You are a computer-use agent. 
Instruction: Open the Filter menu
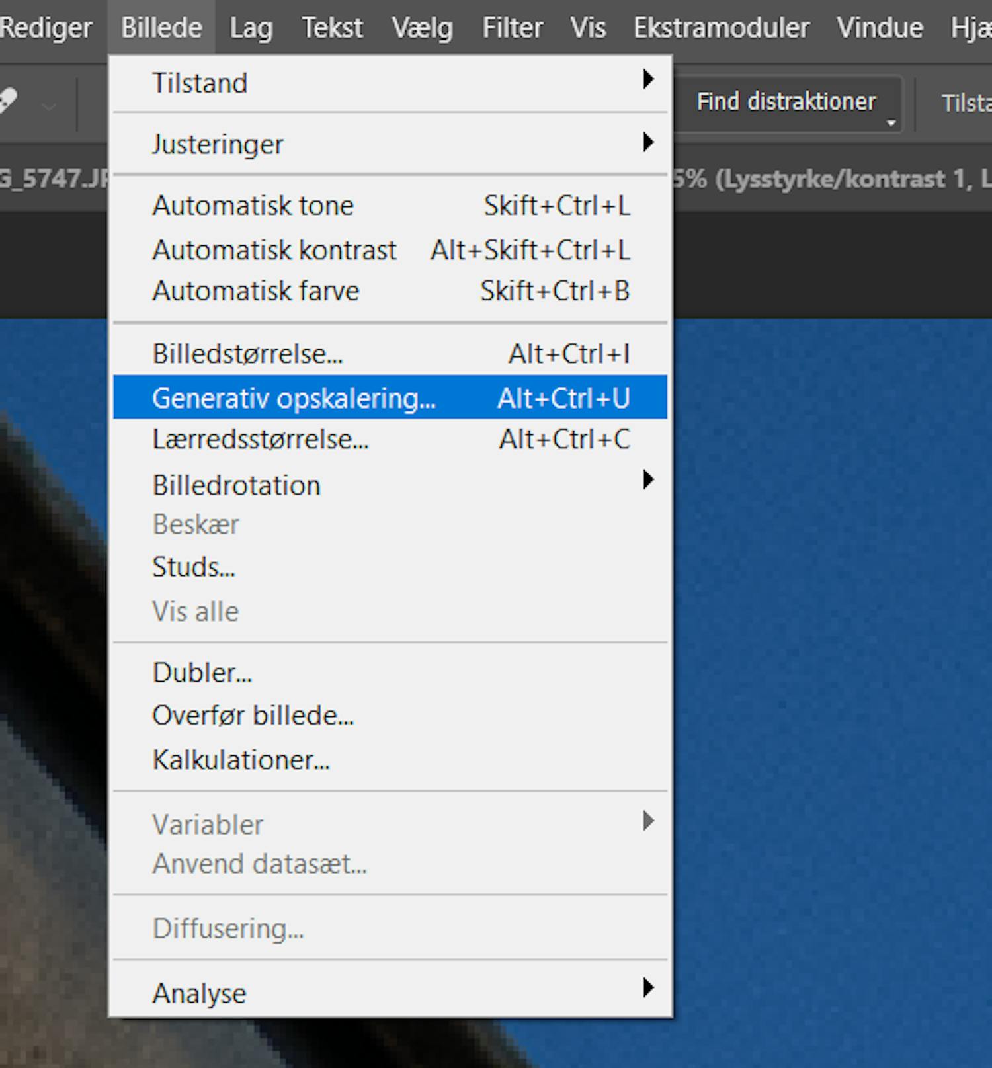click(513, 28)
